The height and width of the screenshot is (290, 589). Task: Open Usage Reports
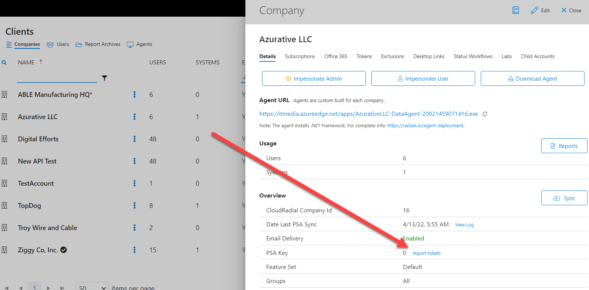point(564,146)
